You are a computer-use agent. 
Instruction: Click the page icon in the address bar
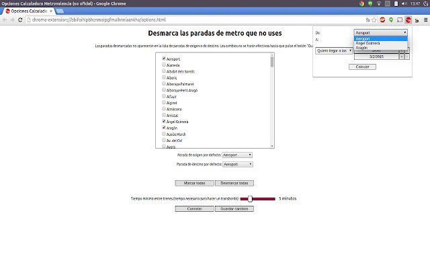[29, 20]
